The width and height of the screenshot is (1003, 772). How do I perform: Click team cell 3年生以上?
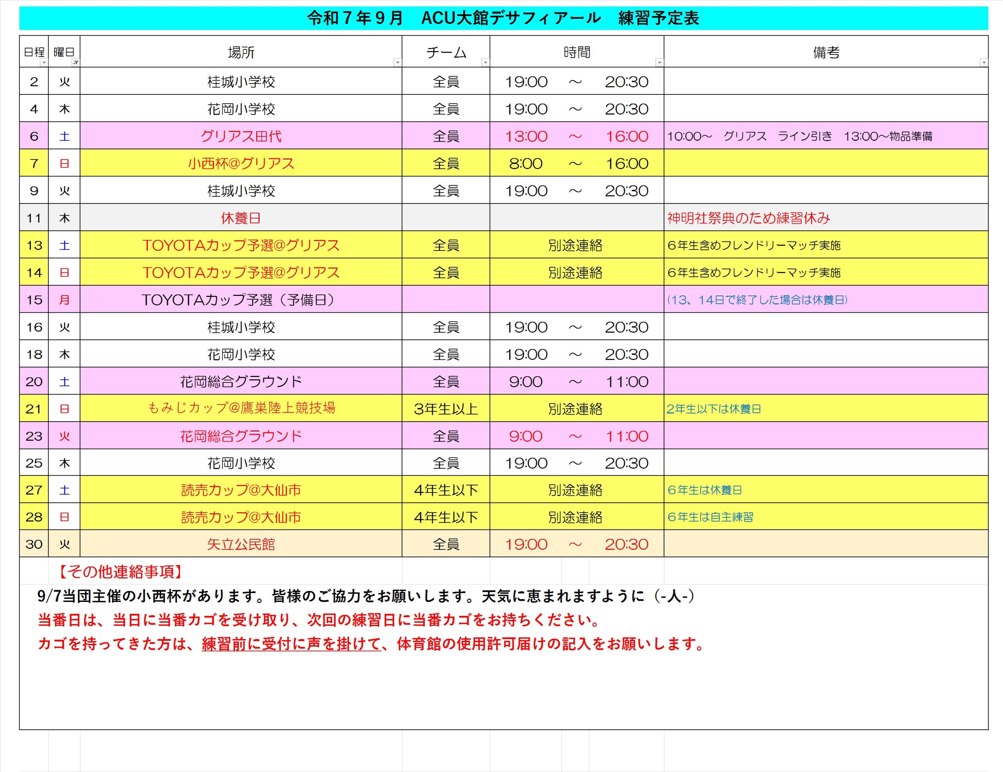[446, 408]
